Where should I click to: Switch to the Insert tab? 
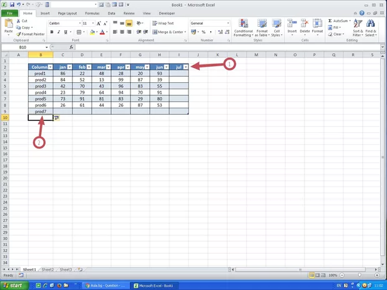(45, 13)
